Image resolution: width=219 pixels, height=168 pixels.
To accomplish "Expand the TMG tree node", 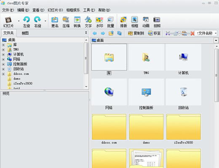I will pos(3,50).
